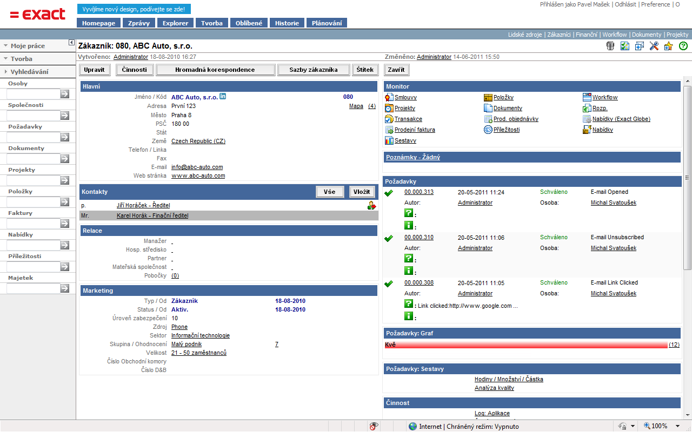
Task: Click the Nabídky (Exact Globe) gear icon
Action: [x=587, y=119]
